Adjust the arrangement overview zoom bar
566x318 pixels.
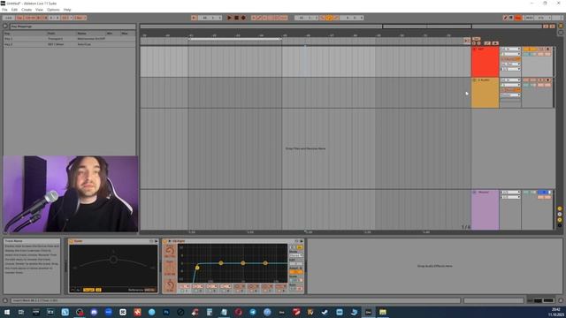click(x=427, y=26)
